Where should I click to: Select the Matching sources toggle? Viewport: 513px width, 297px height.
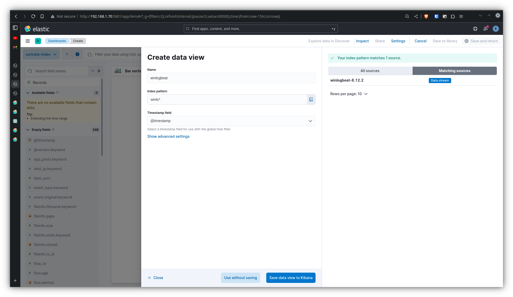click(454, 71)
